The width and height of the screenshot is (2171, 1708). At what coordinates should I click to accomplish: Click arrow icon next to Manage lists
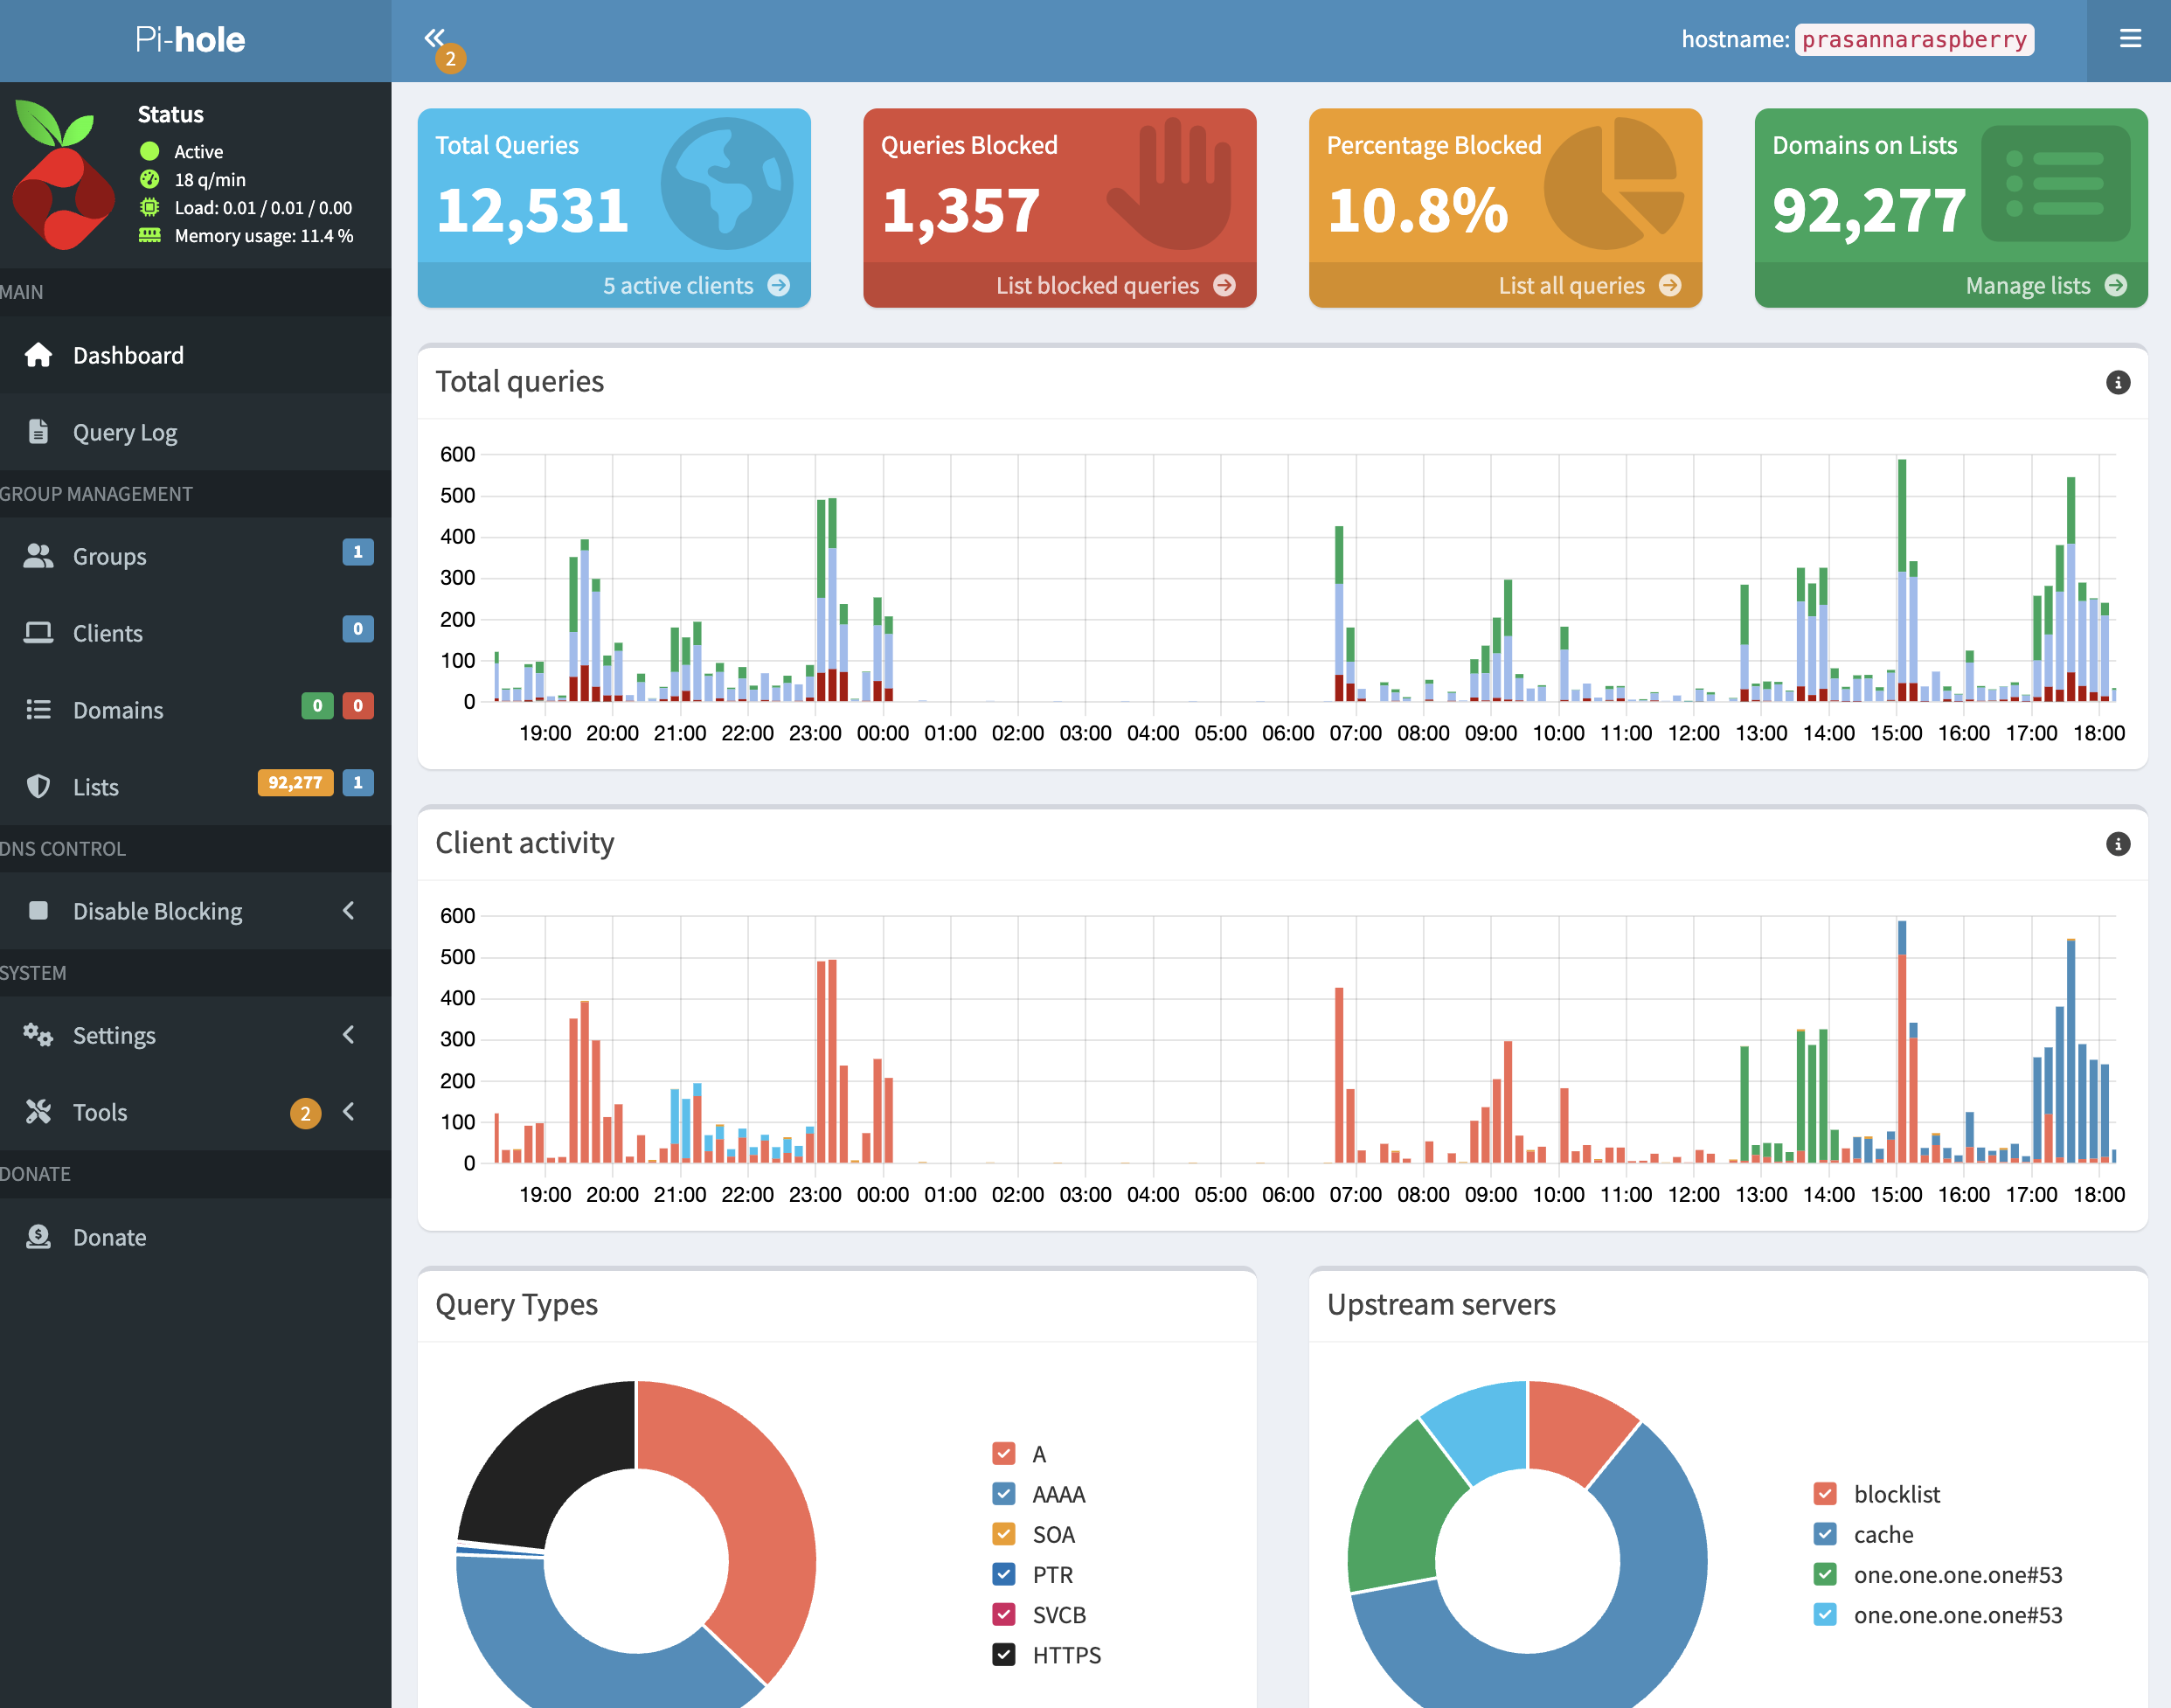click(x=2116, y=286)
